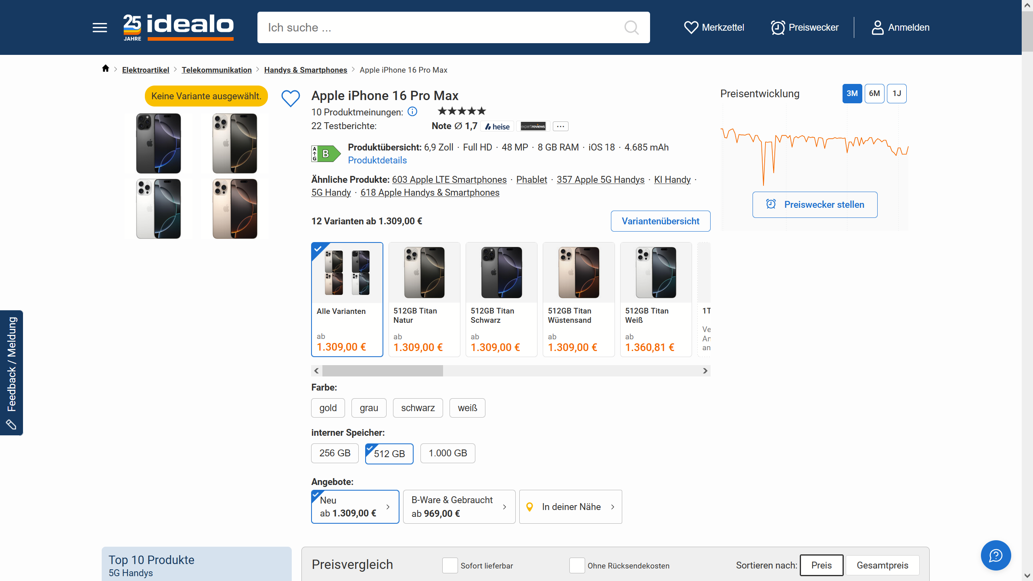1033x581 pixels.
Task: Select Alle Varianten card
Action: pos(347,299)
